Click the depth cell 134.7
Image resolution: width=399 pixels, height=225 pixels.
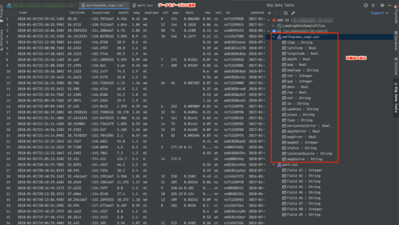point(122,159)
